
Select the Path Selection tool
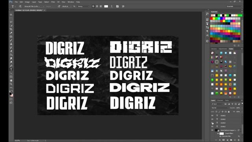point(11,73)
